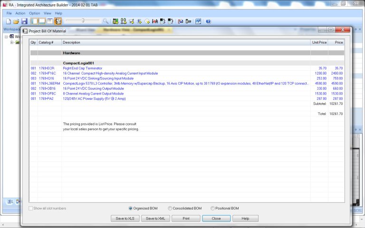Viewport: 365px width, 228px height.
Task: Check the Show all slot numbers checkbox
Action: click(x=30, y=208)
